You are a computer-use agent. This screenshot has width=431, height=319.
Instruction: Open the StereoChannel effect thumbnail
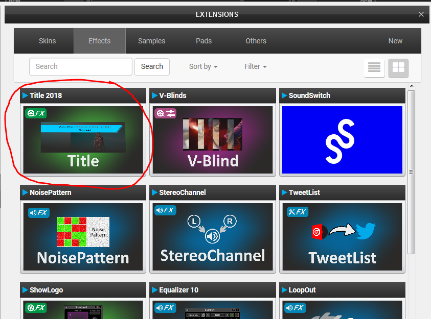point(213,237)
